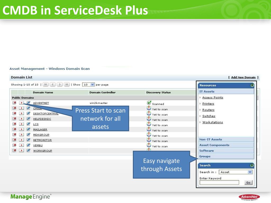Delete the HELPDESKDC domain

pyautogui.click(x=14, y=119)
